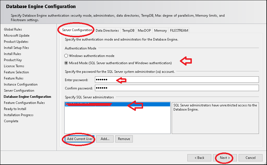
Task: Click Global Rules in the step list
Action: coord(13,29)
